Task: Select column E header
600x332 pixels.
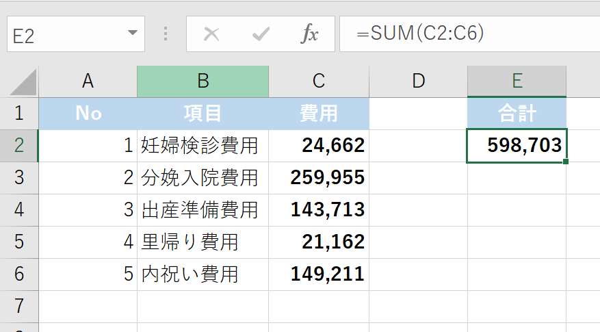Action: (x=517, y=81)
